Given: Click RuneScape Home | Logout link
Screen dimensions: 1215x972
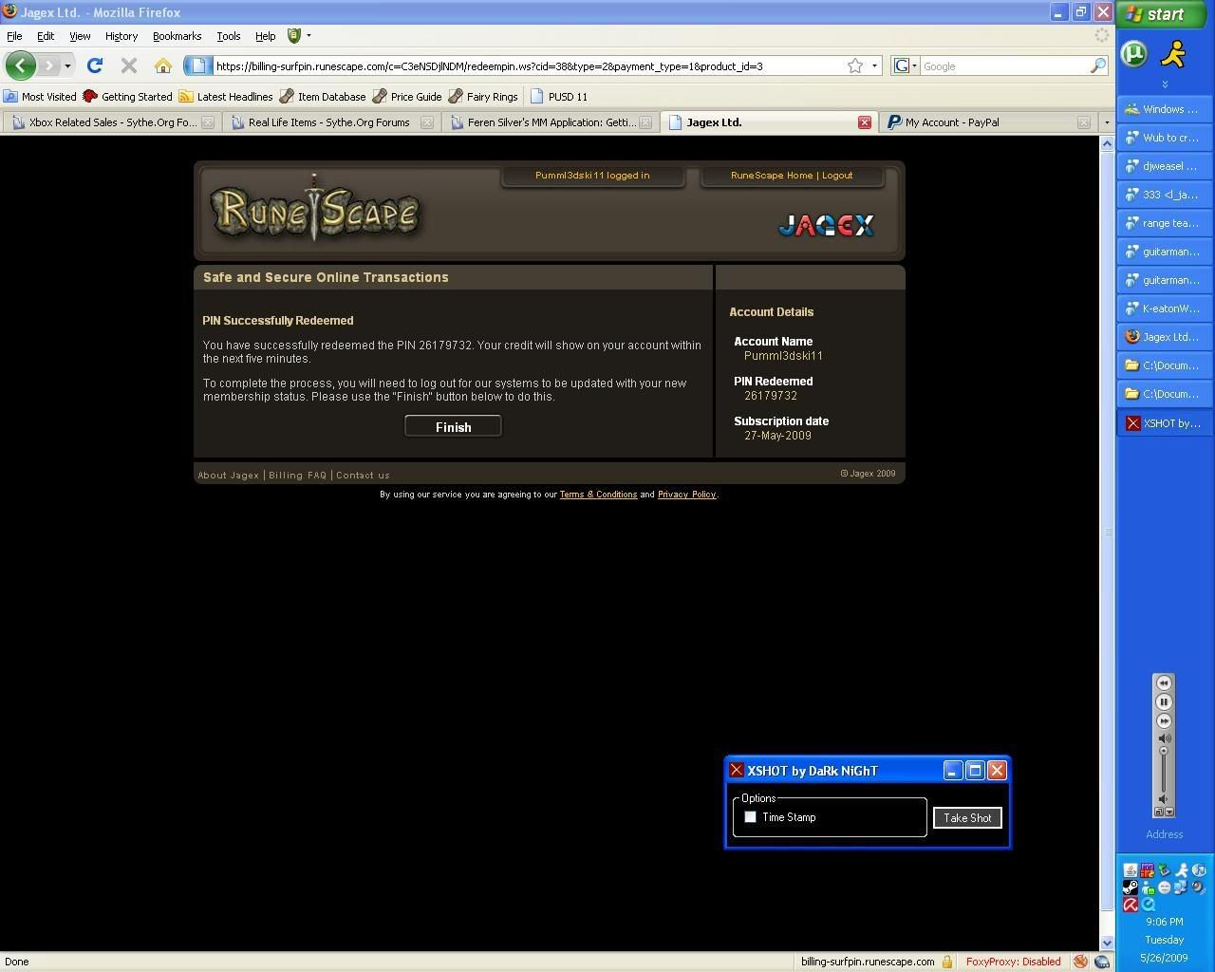Looking at the screenshot, I should tap(792, 176).
